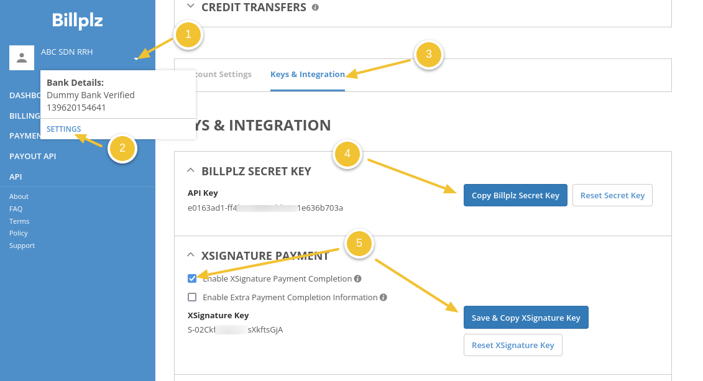703x381 pixels.
Task: Click Save & Copy XSignature Key button
Action: 526,318
